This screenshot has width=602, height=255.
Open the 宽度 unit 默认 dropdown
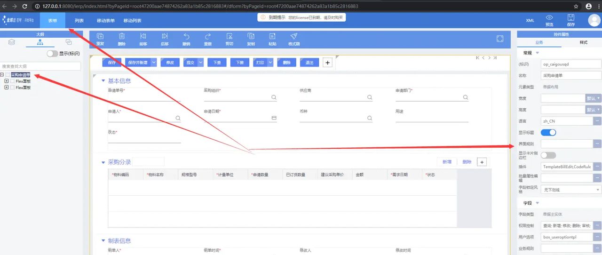click(593, 98)
